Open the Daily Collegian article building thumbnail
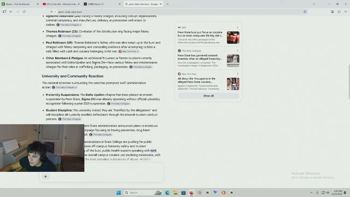 (233, 61)
